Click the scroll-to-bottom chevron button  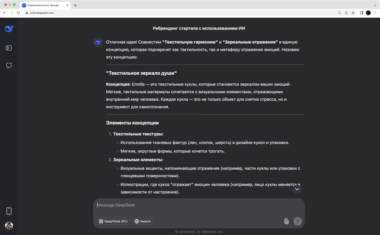297,189
